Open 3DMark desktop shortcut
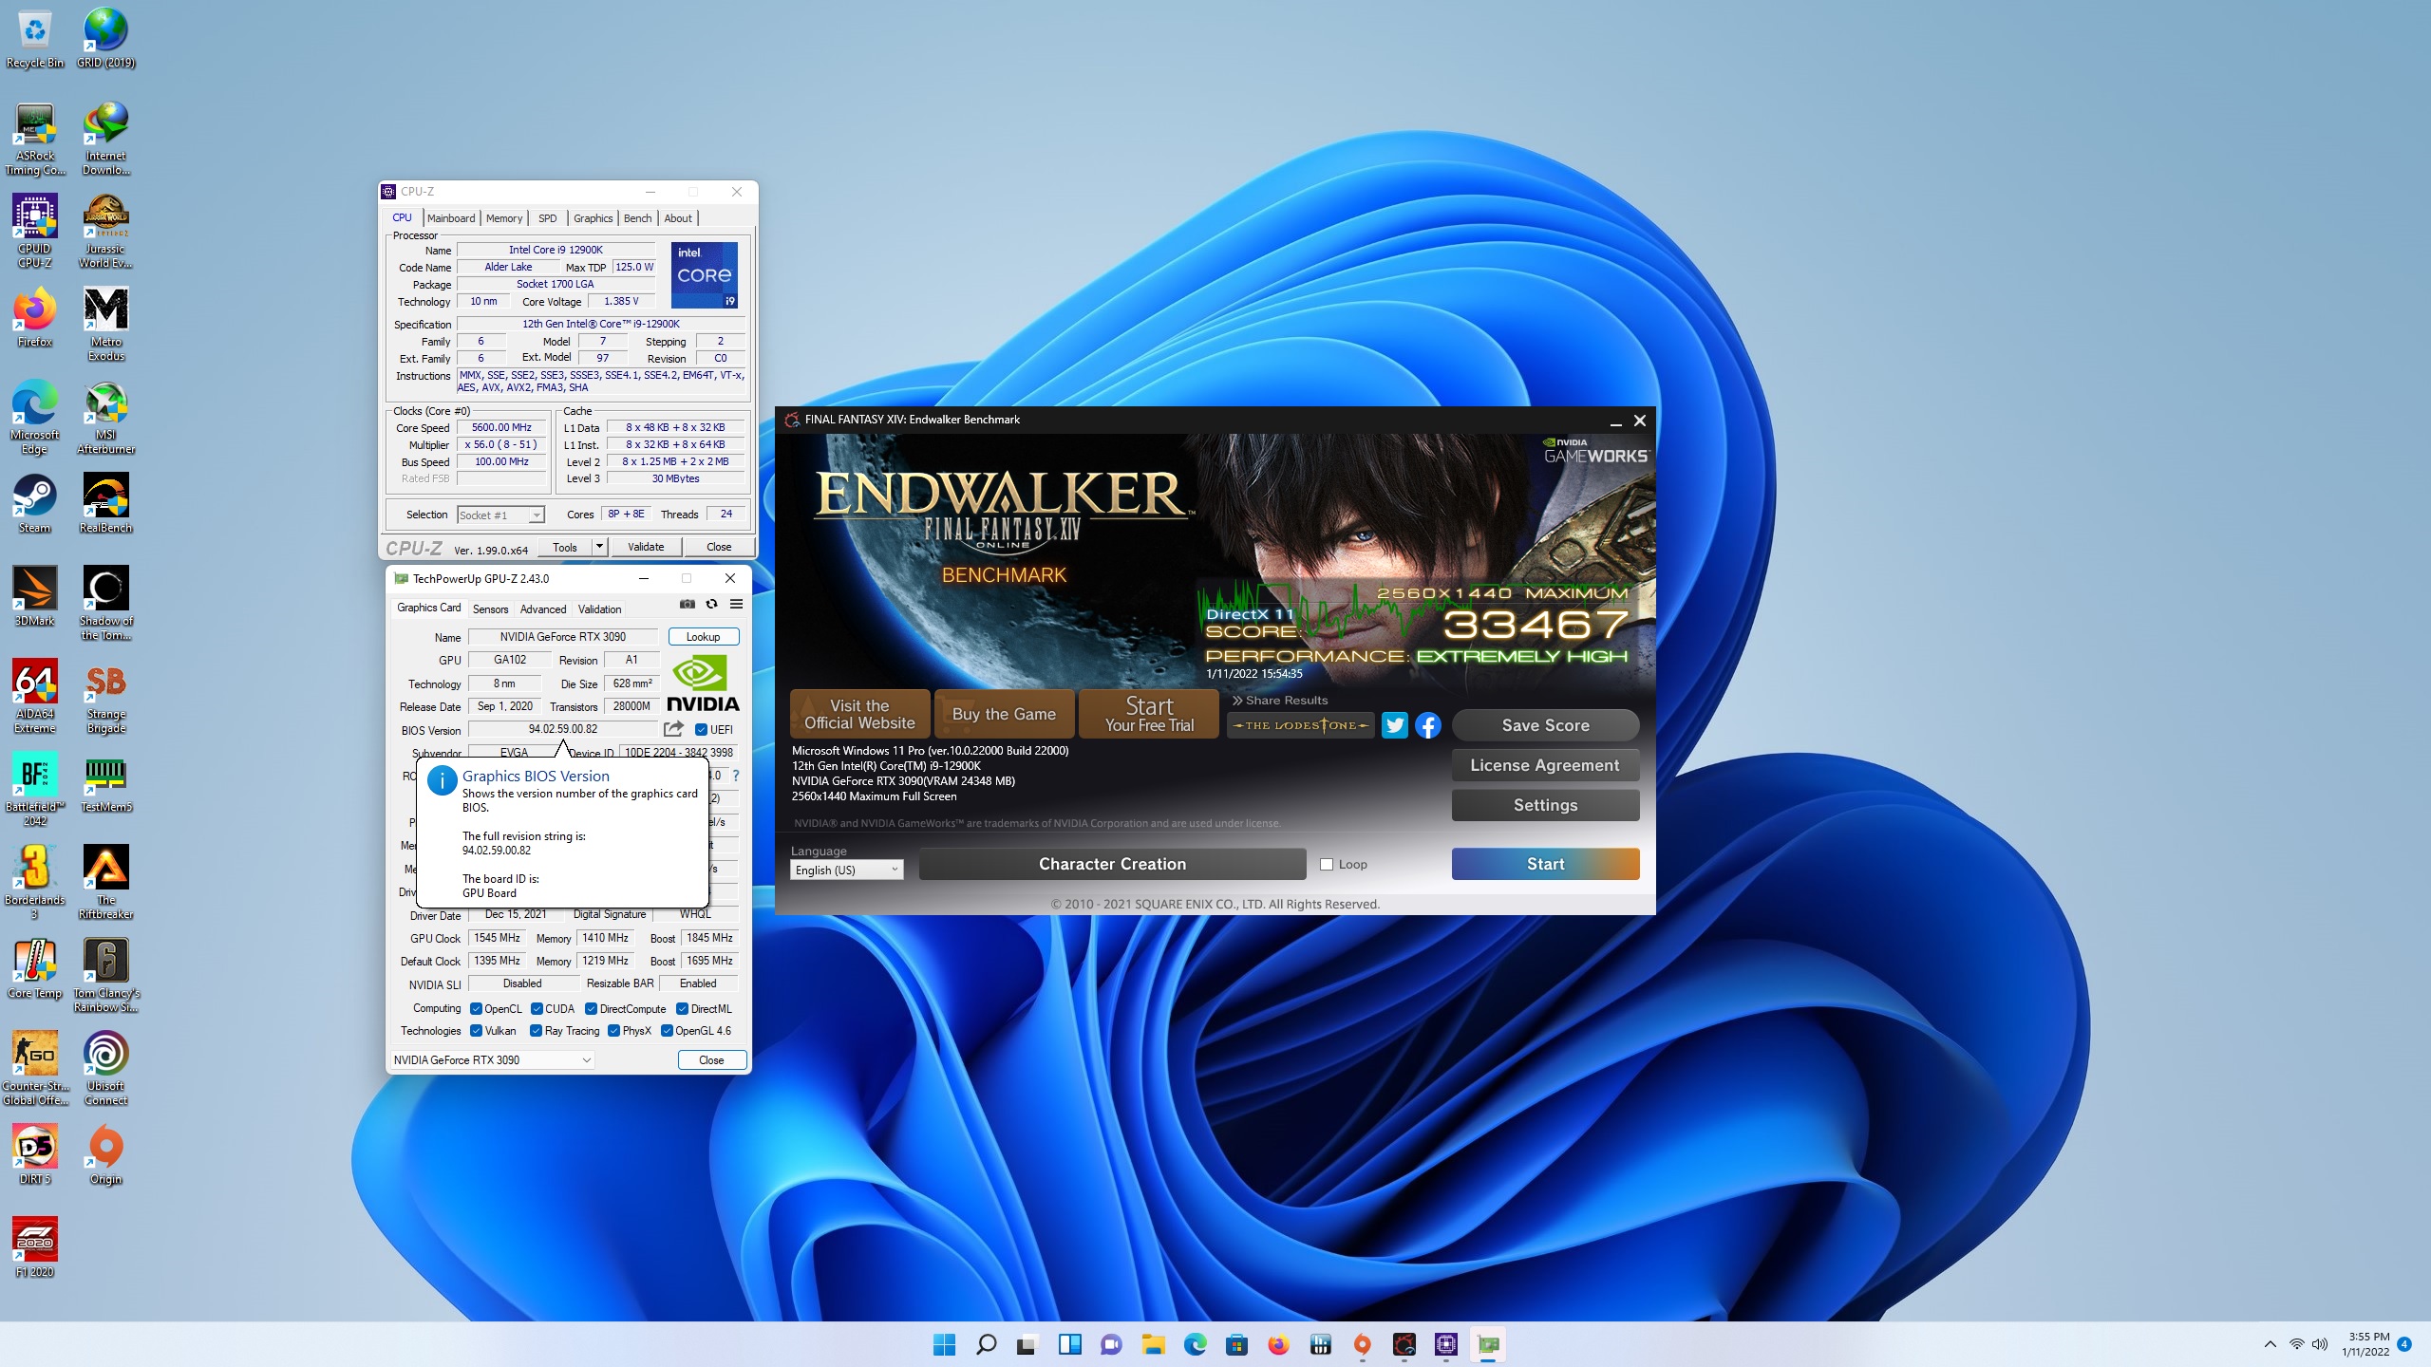This screenshot has width=2431, height=1367. [x=35, y=596]
